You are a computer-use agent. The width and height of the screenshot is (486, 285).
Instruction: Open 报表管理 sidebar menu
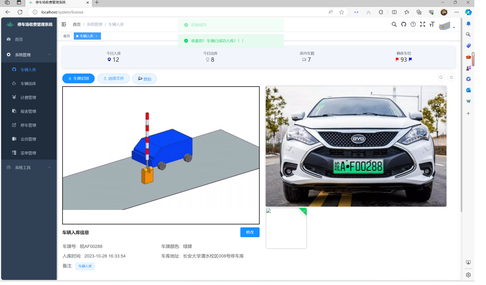pos(29,112)
